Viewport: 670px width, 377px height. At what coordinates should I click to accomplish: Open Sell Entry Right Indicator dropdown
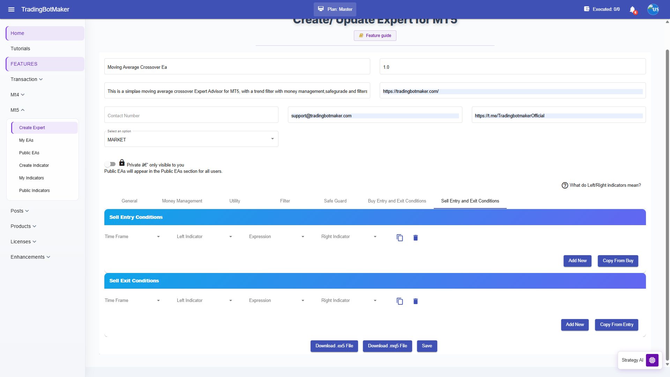click(x=349, y=237)
